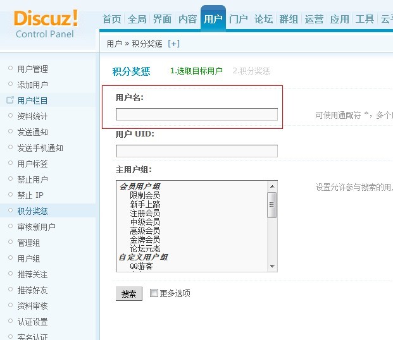Open the 门户 top navigation tab
Image resolution: width=393 pixels, height=340 pixels.
(239, 20)
